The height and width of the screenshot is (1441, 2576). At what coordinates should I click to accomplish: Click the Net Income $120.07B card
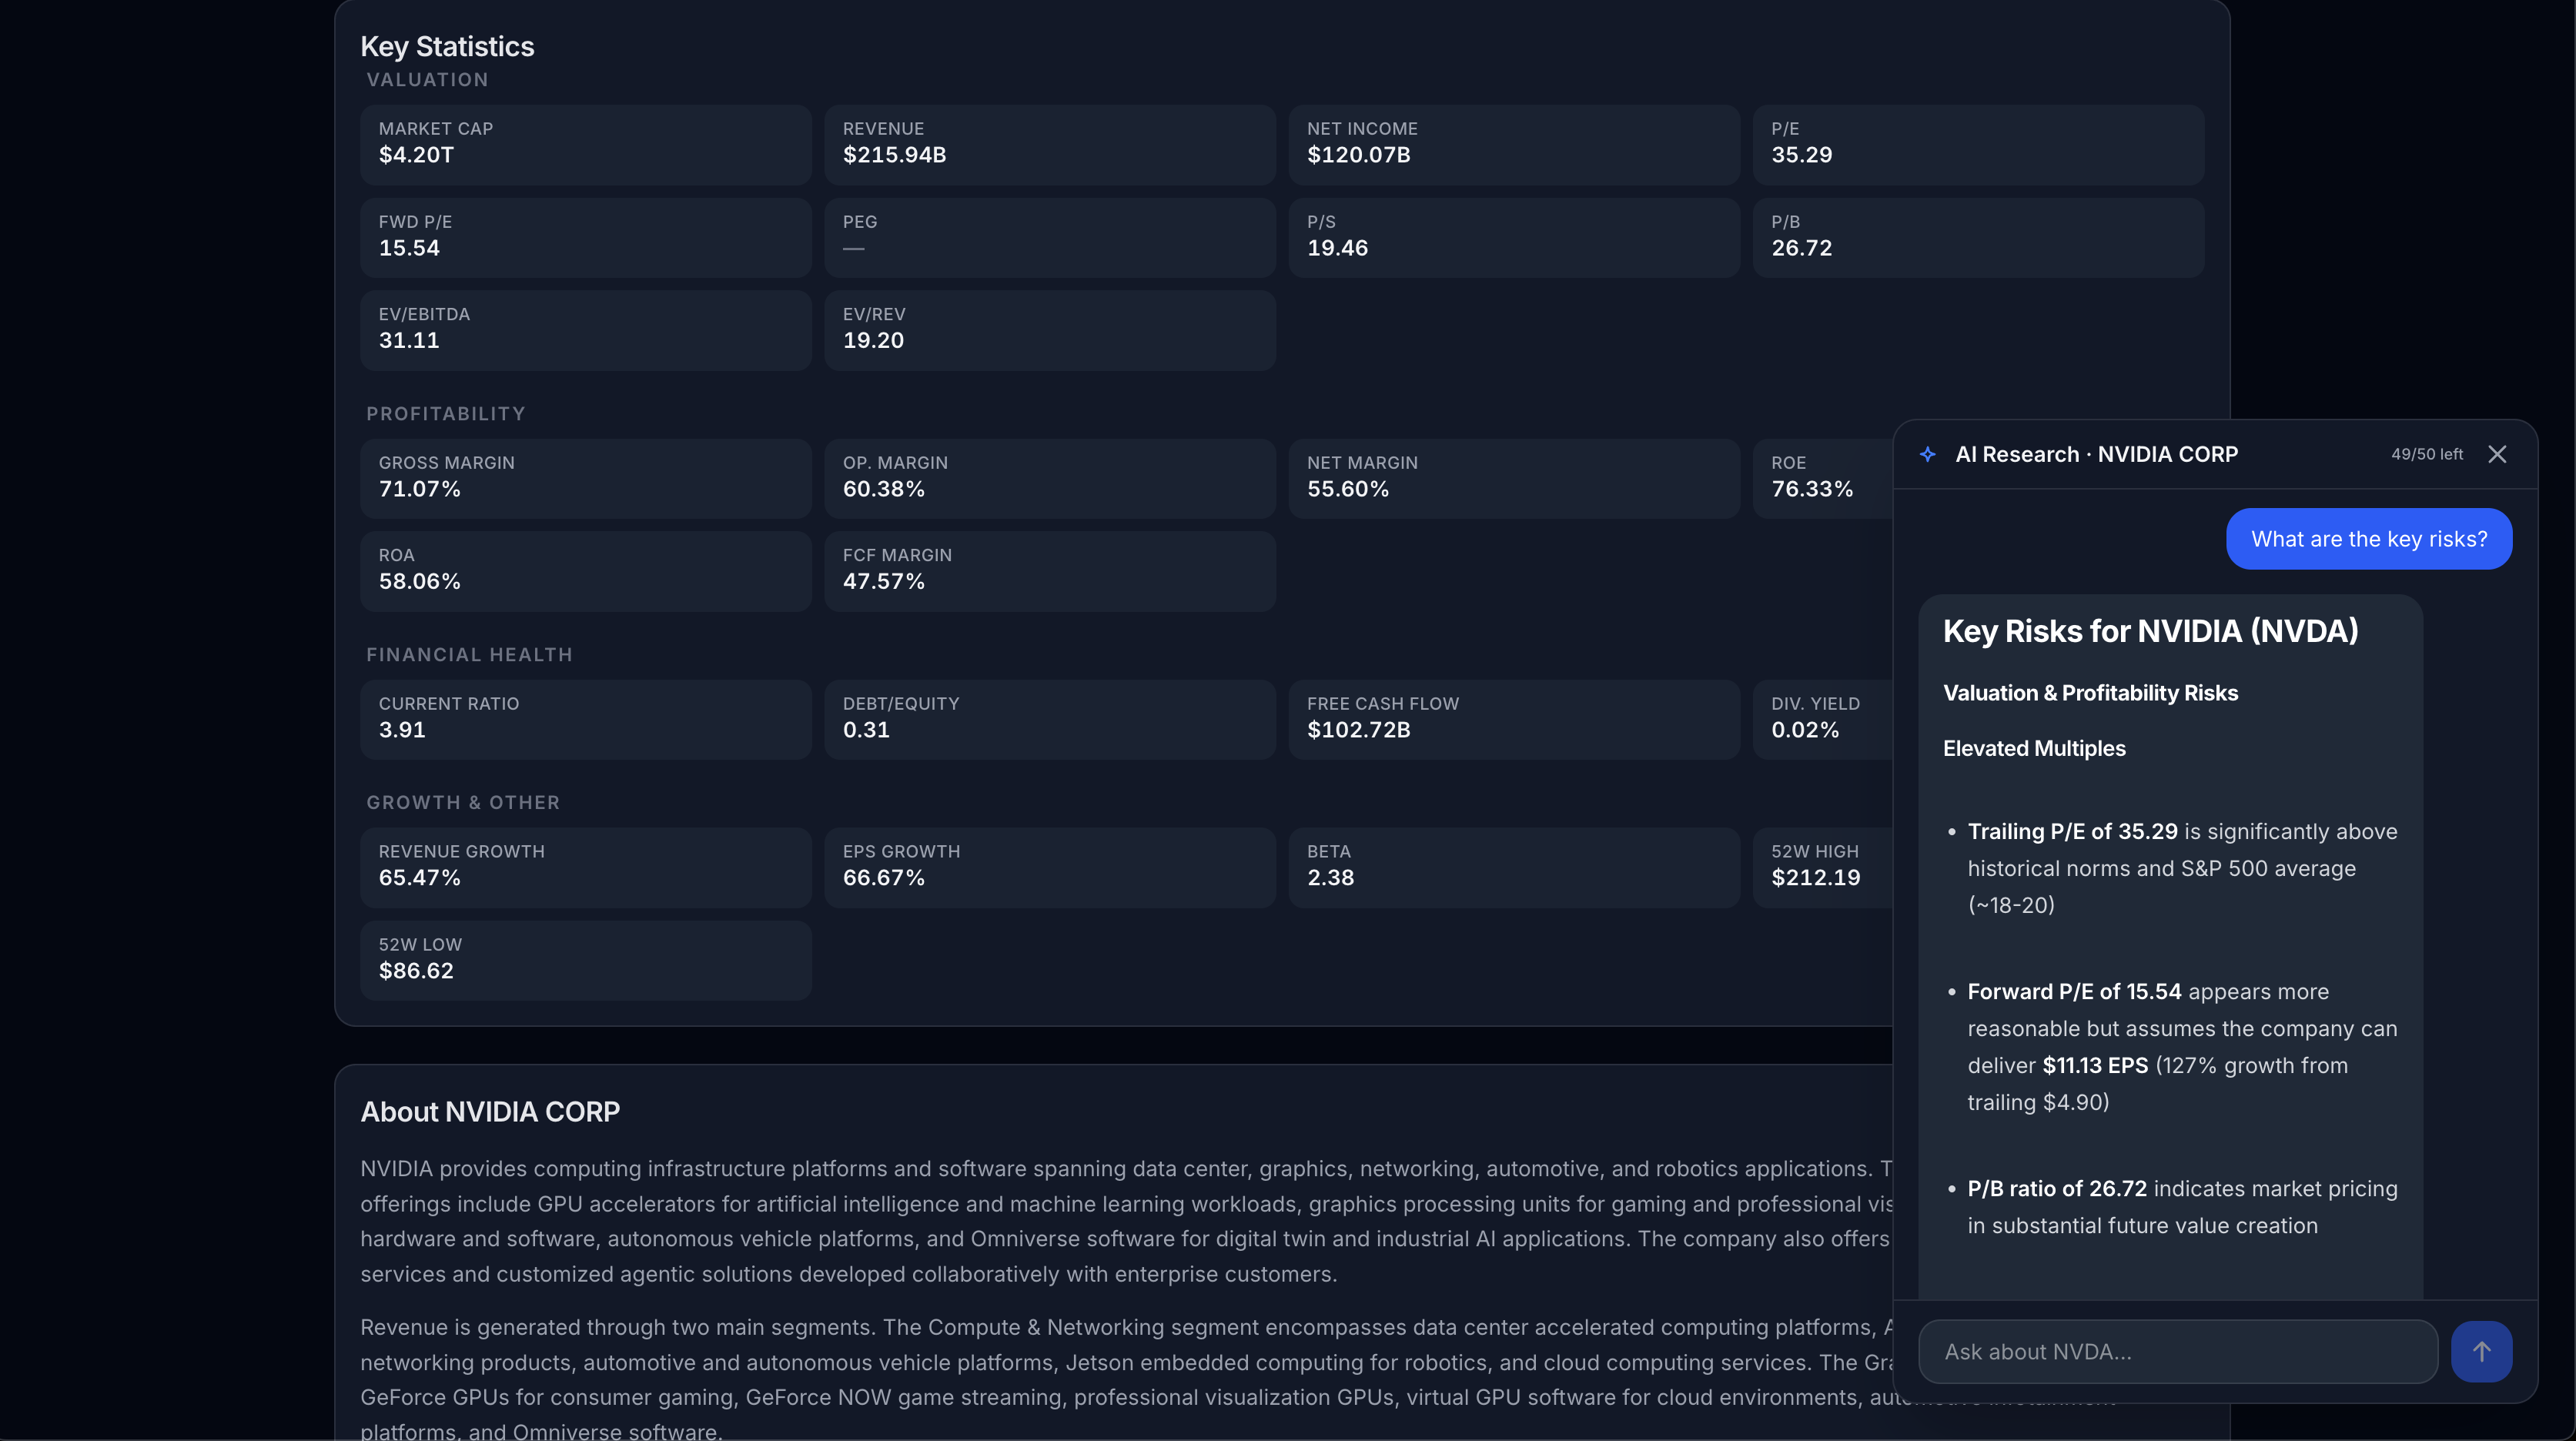click(1514, 144)
